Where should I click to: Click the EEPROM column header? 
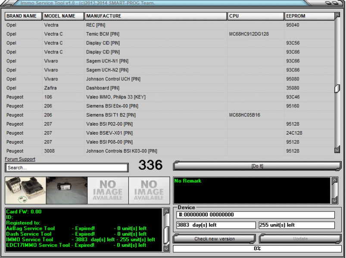point(309,16)
